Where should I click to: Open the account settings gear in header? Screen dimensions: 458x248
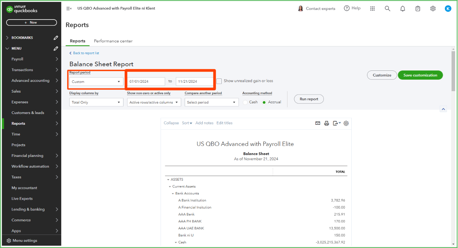(x=433, y=8)
